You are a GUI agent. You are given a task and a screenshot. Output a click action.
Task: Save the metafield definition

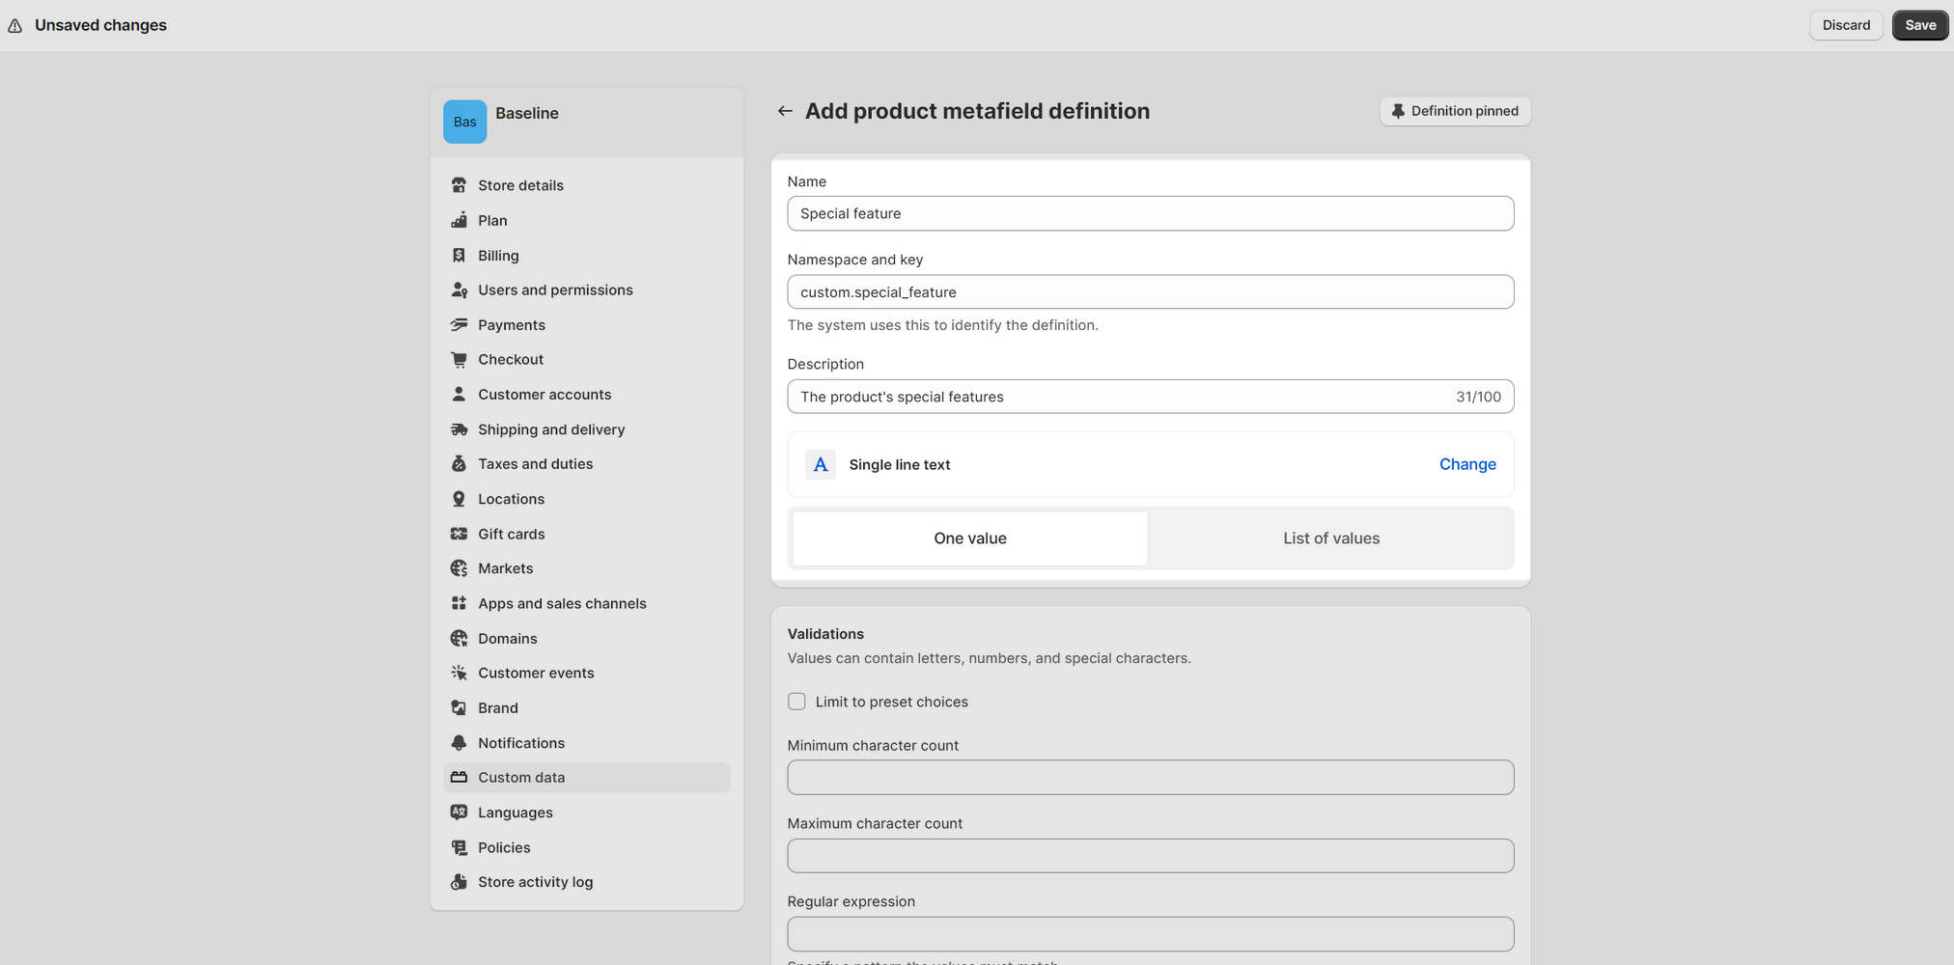point(1919,25)
